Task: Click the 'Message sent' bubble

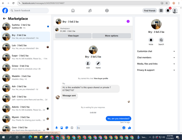Action: pos(69,96)
